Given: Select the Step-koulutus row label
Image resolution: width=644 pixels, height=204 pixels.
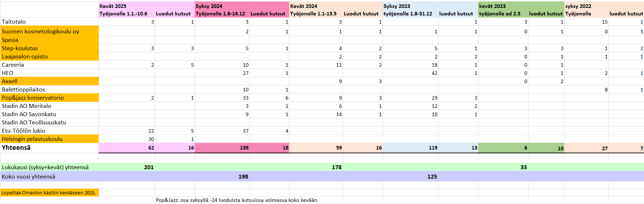Looking at the screenshot, I should coord(50,48).
